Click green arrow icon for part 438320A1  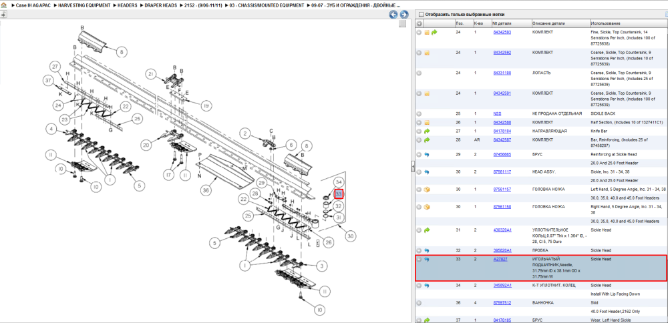click(x=427, y=230)
